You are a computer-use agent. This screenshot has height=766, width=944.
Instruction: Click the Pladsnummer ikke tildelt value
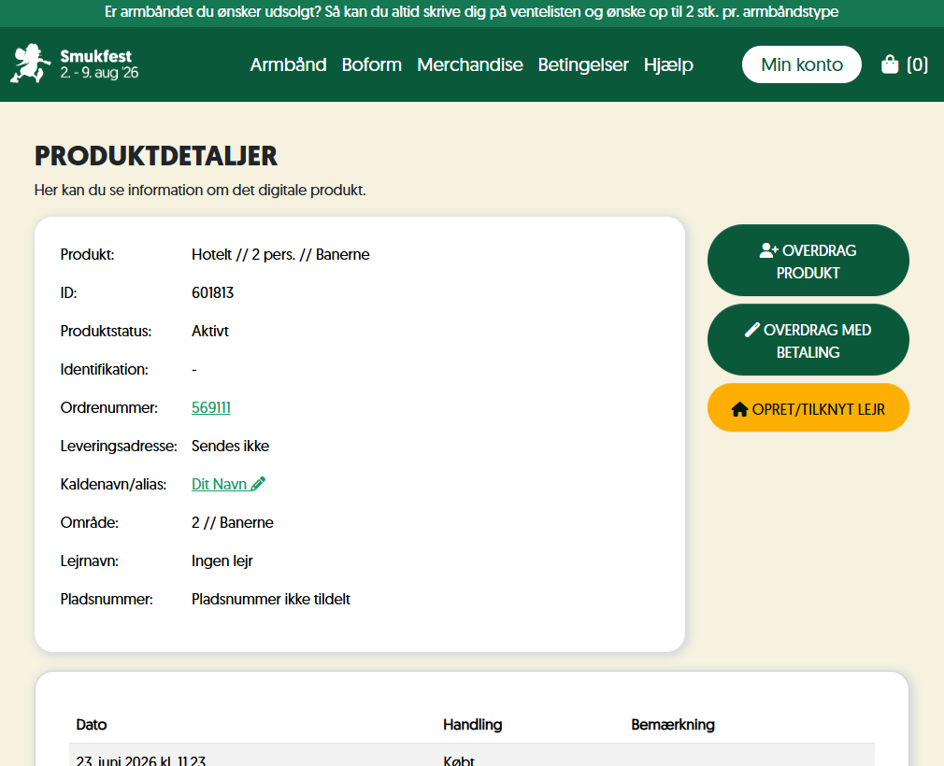271,600
